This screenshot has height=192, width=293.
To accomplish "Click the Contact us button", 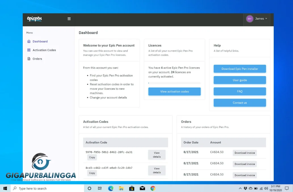I will 240,103.
